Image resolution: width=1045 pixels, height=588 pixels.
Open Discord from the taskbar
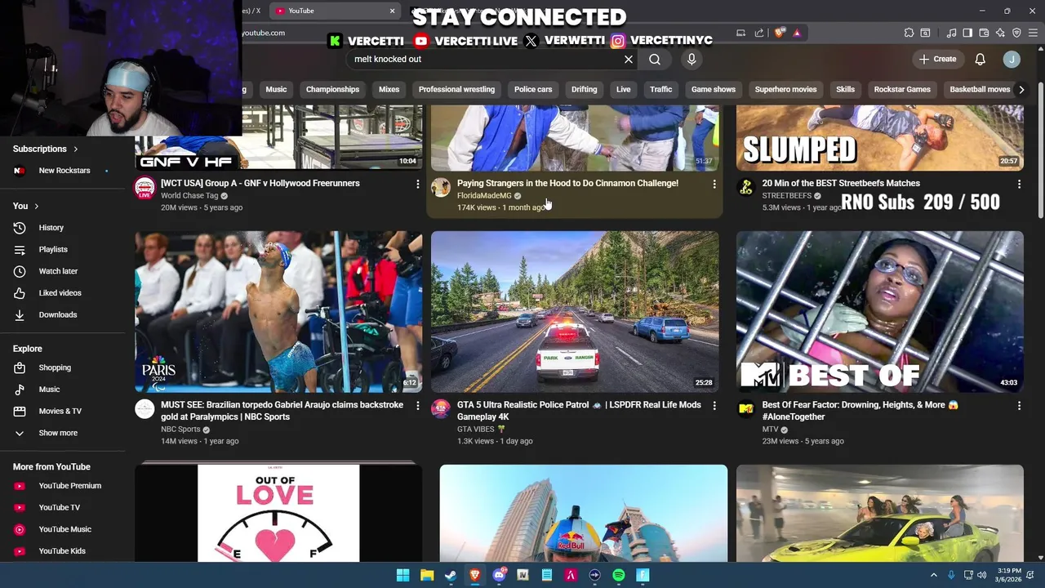(x=499, y=575)
